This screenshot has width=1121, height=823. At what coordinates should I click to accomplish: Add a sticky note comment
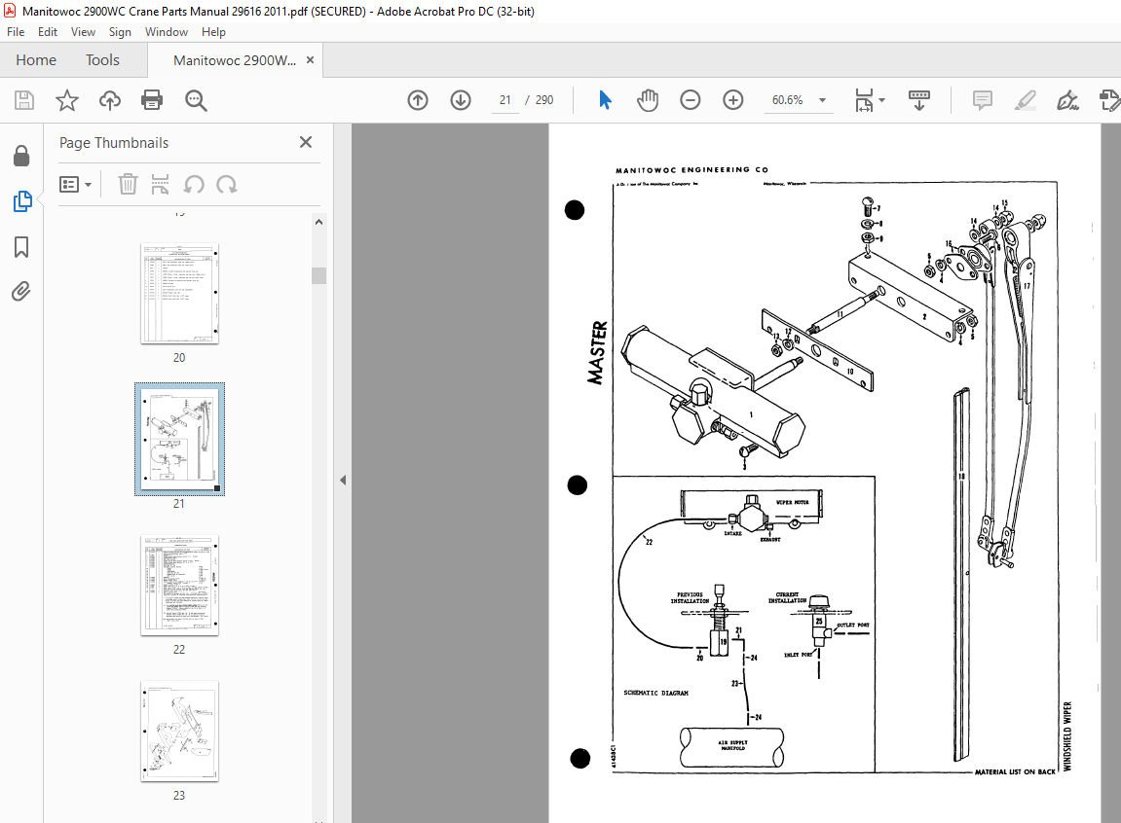(983, 100)
